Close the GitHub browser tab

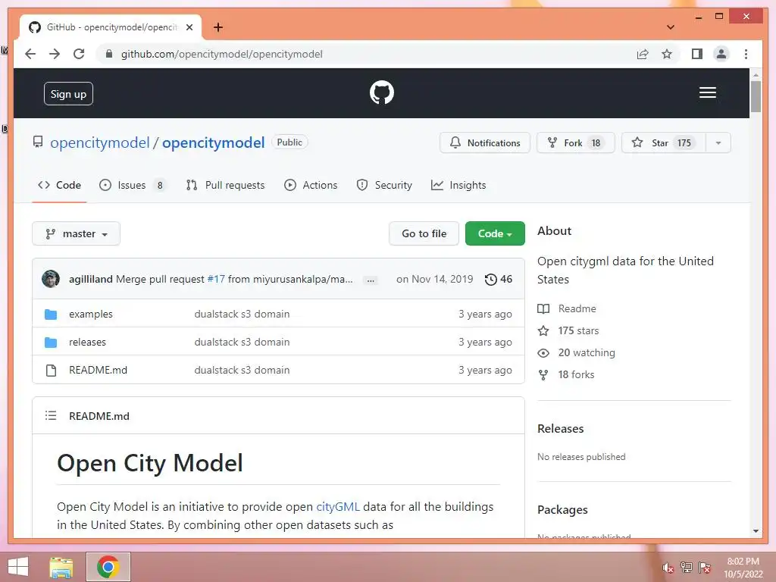click(189, 27)
